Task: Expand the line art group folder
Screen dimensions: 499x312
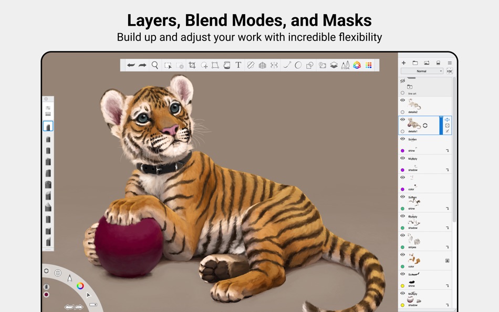Action: (x=410, y=87)
